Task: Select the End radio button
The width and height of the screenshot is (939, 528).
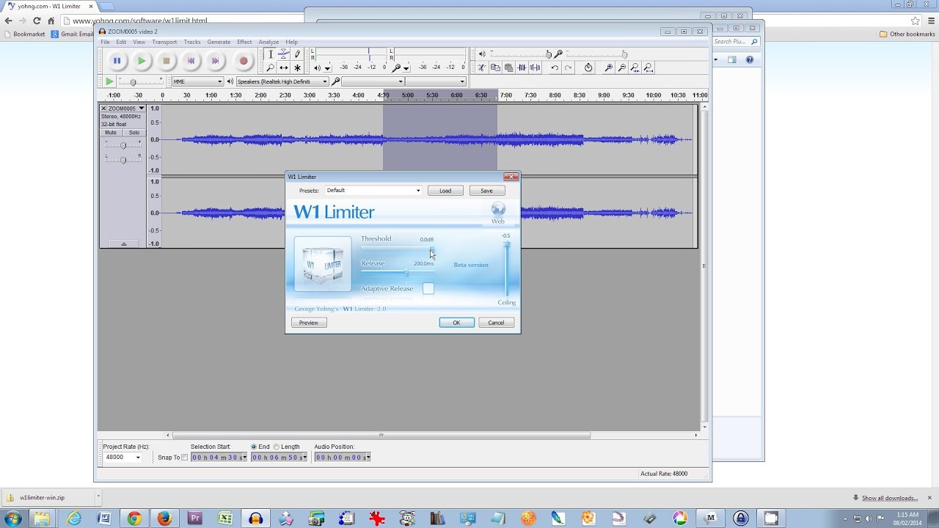Action: pyautogui.click(x=254, y=447)
